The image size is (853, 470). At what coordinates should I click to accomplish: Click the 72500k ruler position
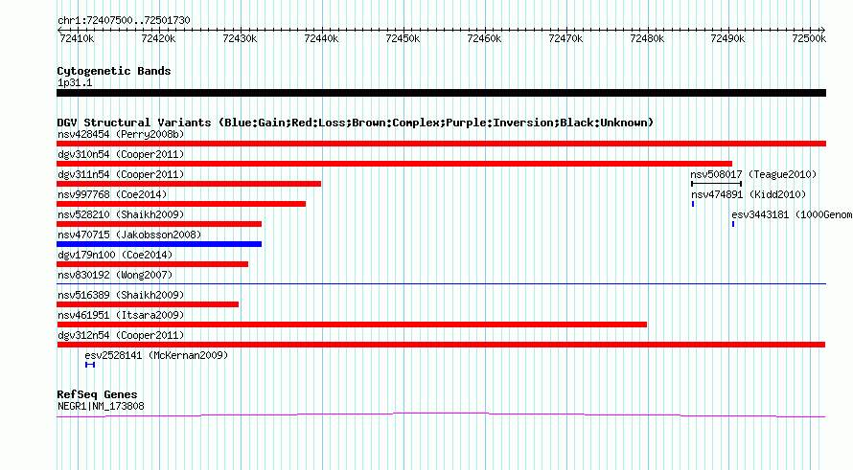click(809, 38)
